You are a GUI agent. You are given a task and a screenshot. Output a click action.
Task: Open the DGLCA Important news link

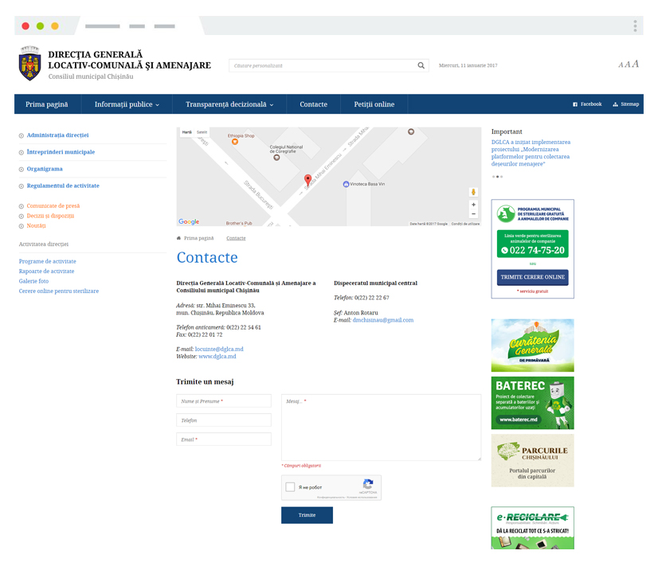(x=531, y=153)
